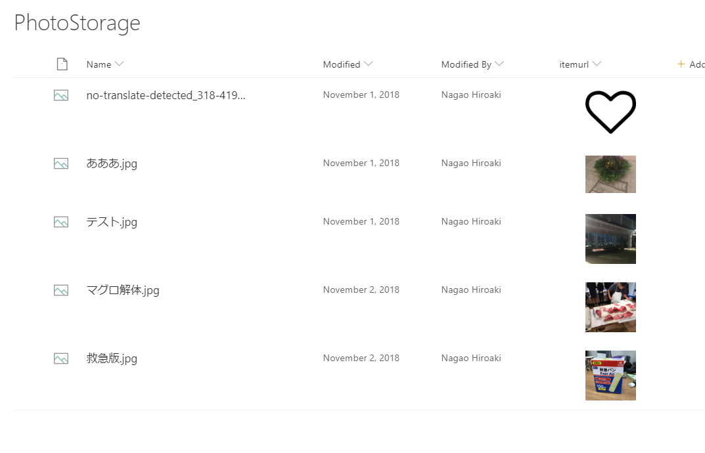
Task: Open the 救急版.jpg file
Action: (112, 358)
